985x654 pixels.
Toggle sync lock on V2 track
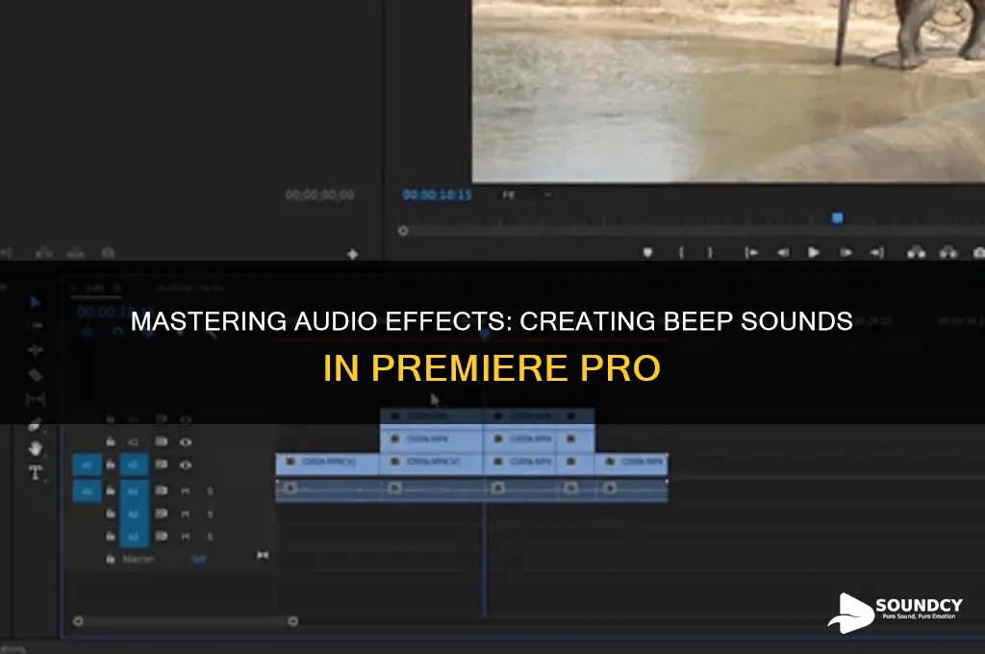click(162, 441)
